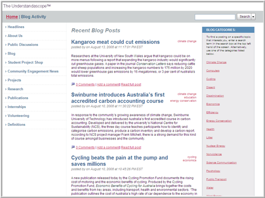Expand the Student Project Shop menu item
This screenshot has width=265, height=198.
pos(26,62)
